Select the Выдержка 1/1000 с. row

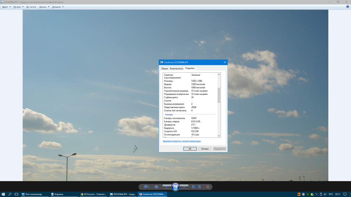(190, 128)
